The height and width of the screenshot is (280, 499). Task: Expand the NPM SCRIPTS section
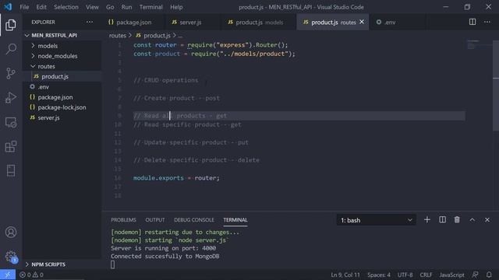coord(62,264)
